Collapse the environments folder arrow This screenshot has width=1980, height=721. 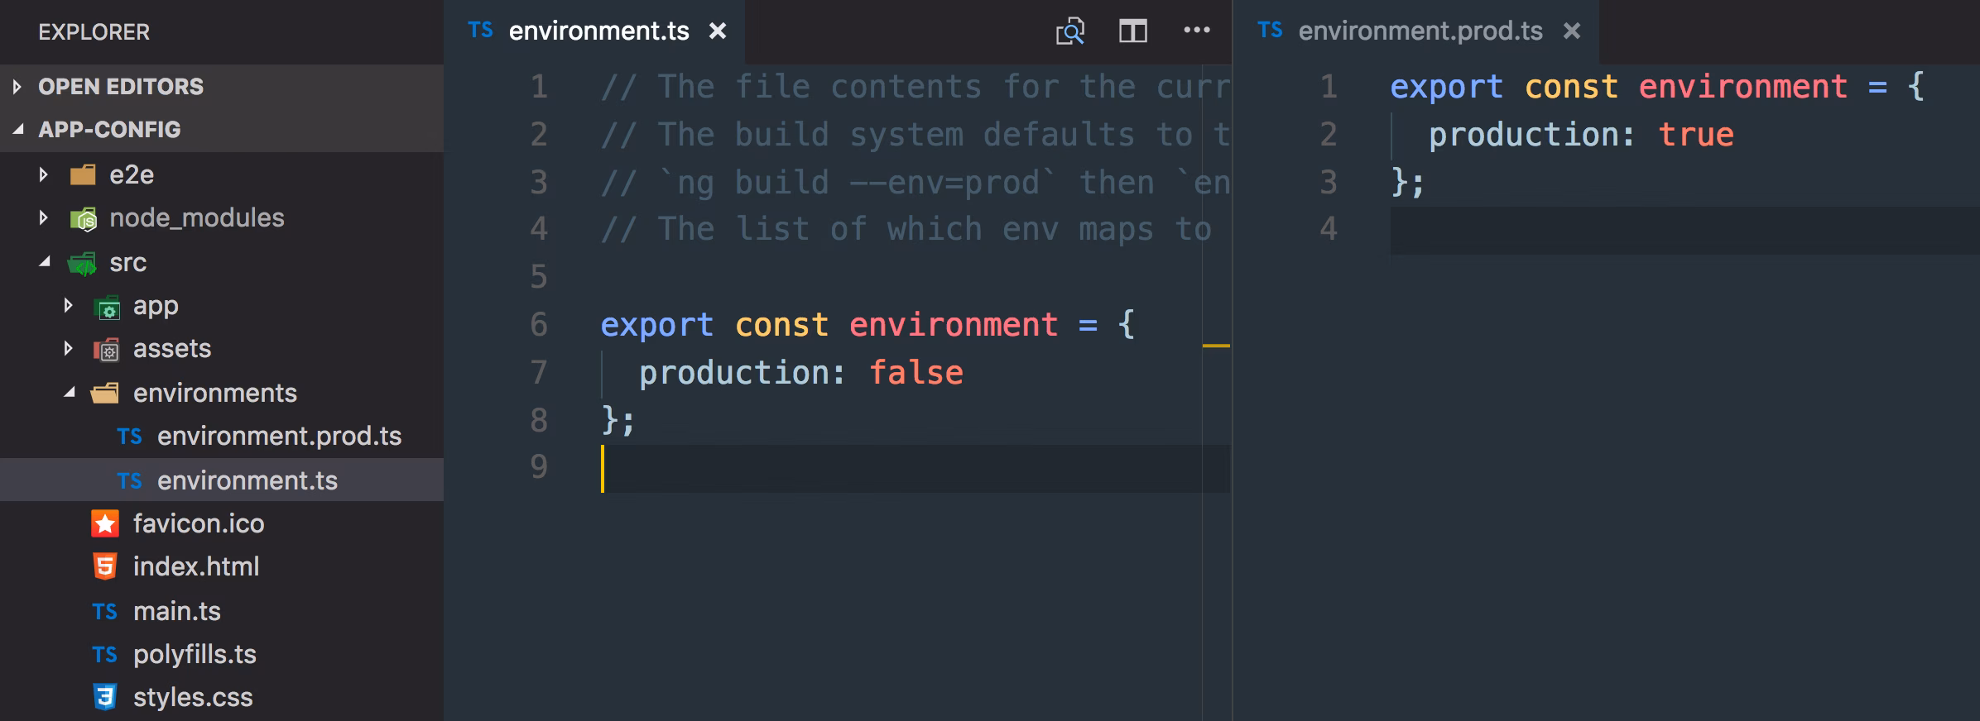[70, 393]
